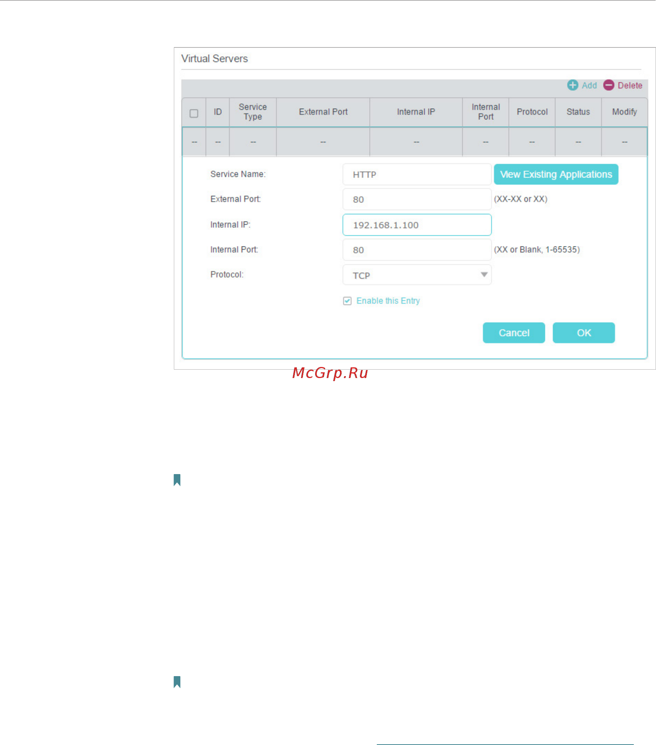
Task: Click the Cancel button
Action: coord(514,333)
